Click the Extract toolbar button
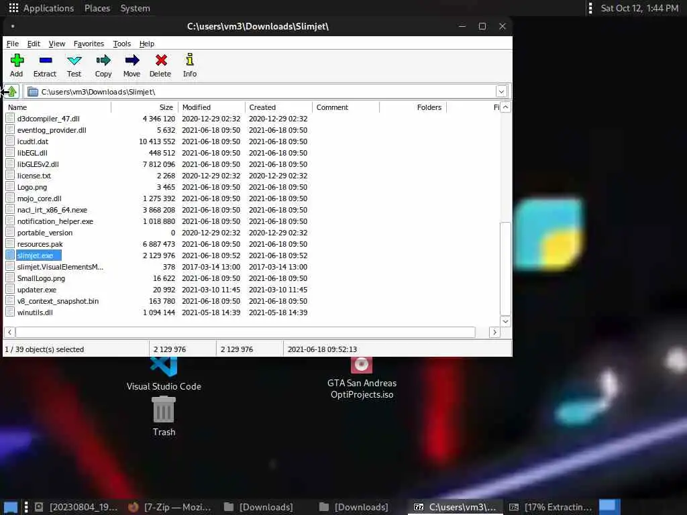This screenshot has height=515, width=687. (x=45, y=66)
